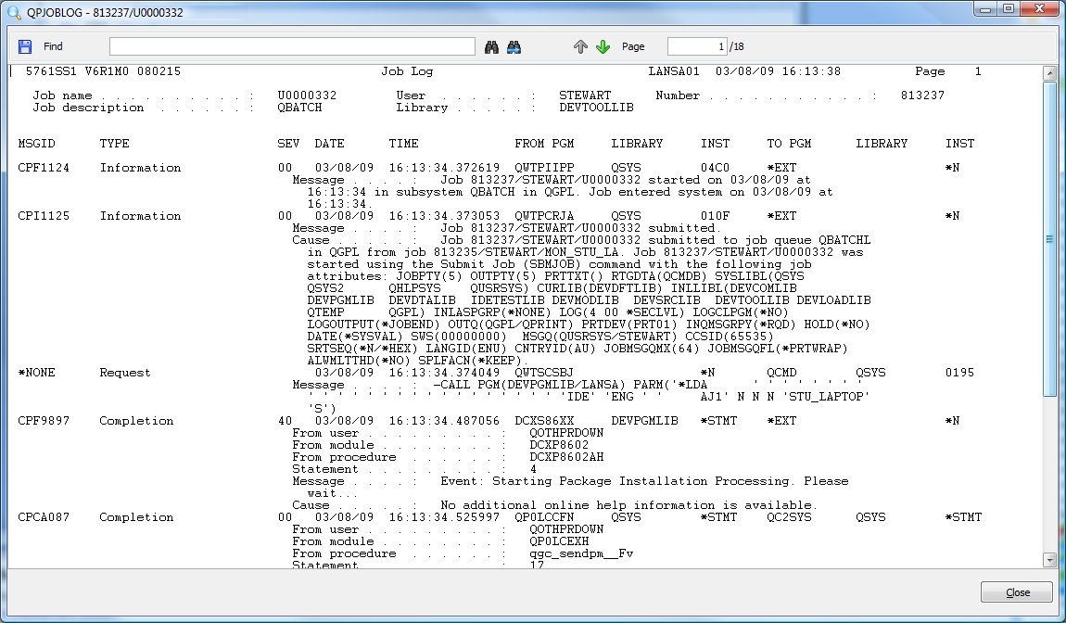Click job name value U0000332 in header

point(308,95)
